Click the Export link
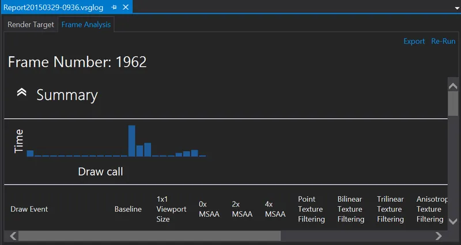The width and height of the screenshot is (461, 245). coord(414,41)
